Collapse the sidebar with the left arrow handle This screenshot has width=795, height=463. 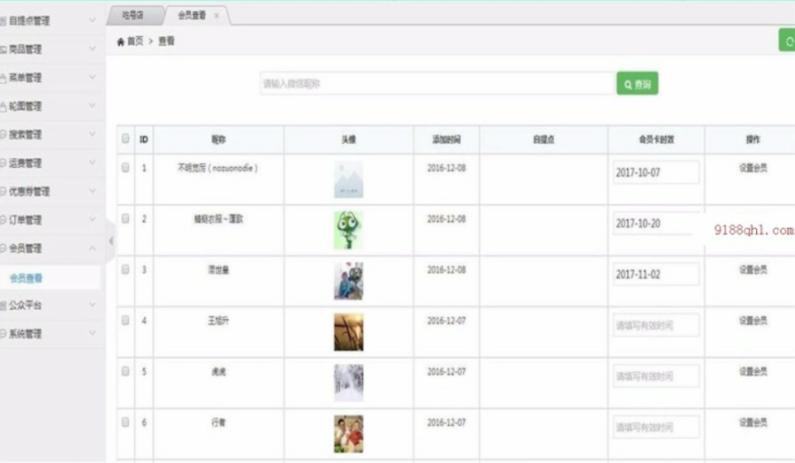(111, 241)
